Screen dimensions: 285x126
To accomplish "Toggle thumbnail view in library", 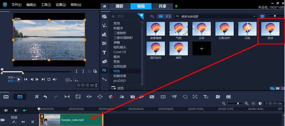I will pos(262,16).
